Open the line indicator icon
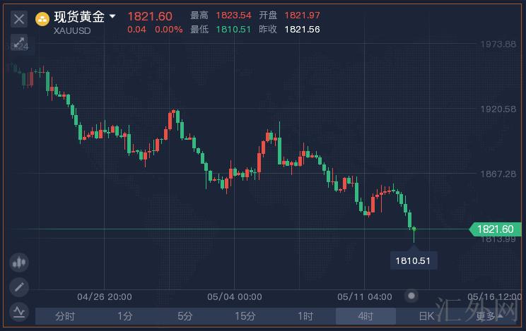 pyautogui.click(x=19, y=311)
